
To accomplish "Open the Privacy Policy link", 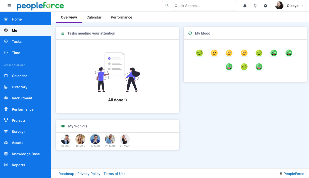I will 89,174.
